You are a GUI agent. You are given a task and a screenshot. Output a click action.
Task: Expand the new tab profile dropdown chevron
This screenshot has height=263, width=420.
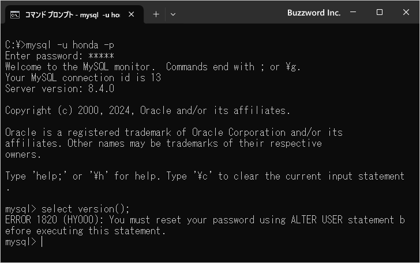(173, 14)
